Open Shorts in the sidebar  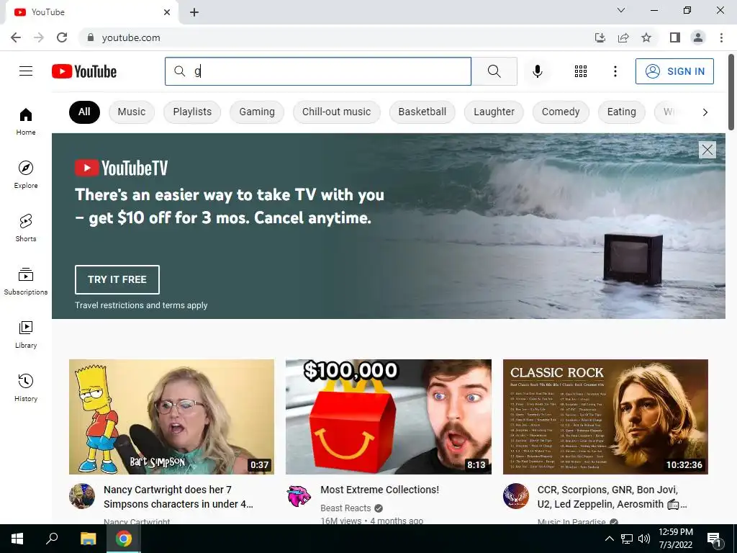click(26, 228)
